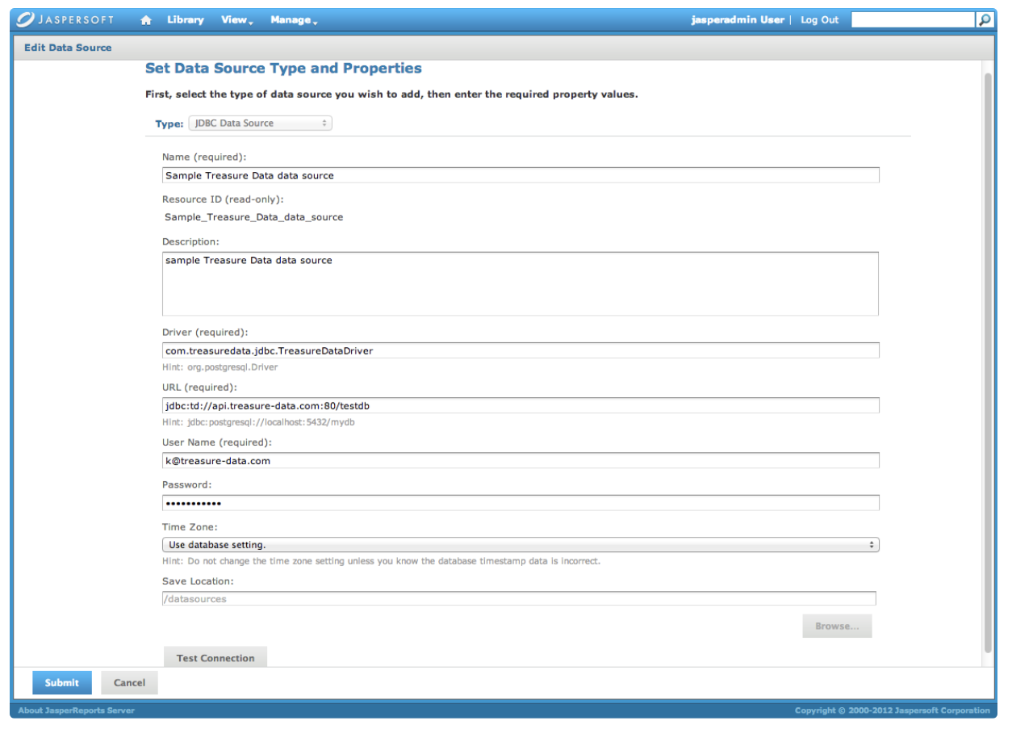
Task: Click the URL input field
Action: tap(520, 405)
